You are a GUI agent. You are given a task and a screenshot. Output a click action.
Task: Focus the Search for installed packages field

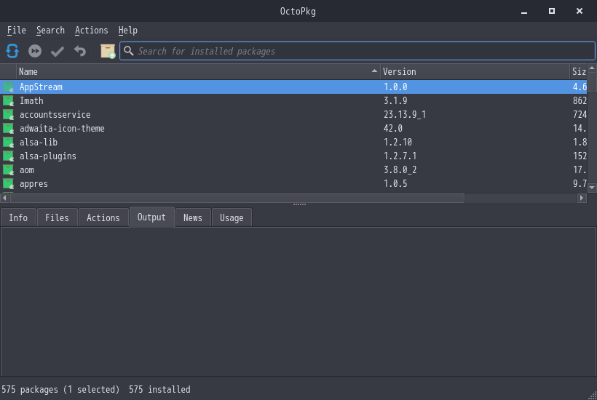(x=357, y=51)
